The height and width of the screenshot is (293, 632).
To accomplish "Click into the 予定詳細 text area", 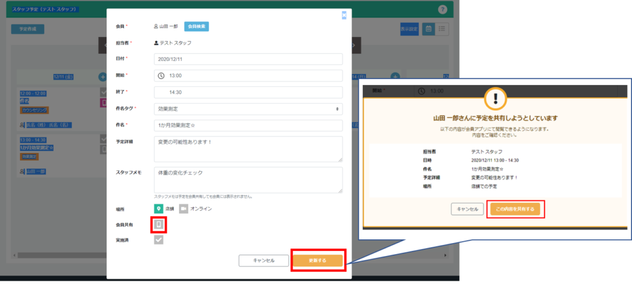I will click(x=248, y=149).
